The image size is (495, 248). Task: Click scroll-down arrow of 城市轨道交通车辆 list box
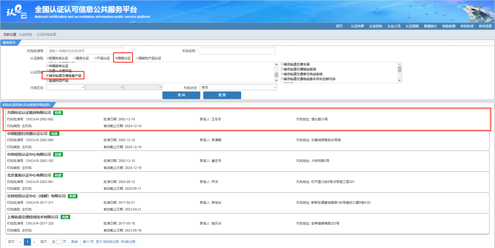[x=399, y=80]
